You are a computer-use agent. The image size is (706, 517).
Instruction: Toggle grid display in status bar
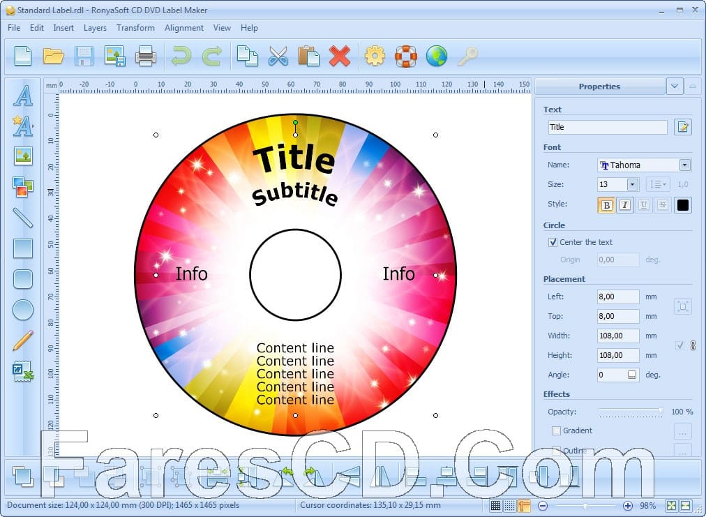[x=495, y=506]
